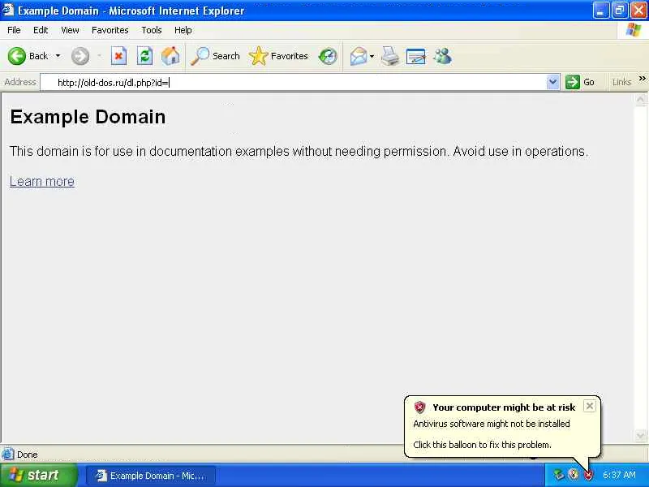Viewport: 649px width, 487px height.
Task: Expand the Mail button dropdown arrow
Action: pyautogui.click(x=372, y=56)
